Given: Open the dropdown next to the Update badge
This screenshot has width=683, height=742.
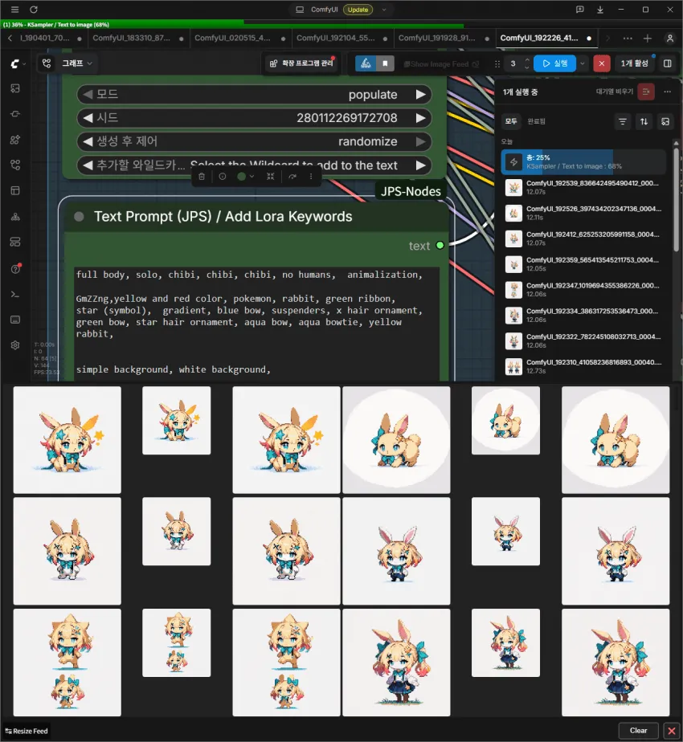Looking at the screenshot, I should 384,10.
